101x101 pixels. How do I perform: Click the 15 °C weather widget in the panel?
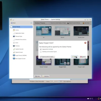click(x=90, y=98)
